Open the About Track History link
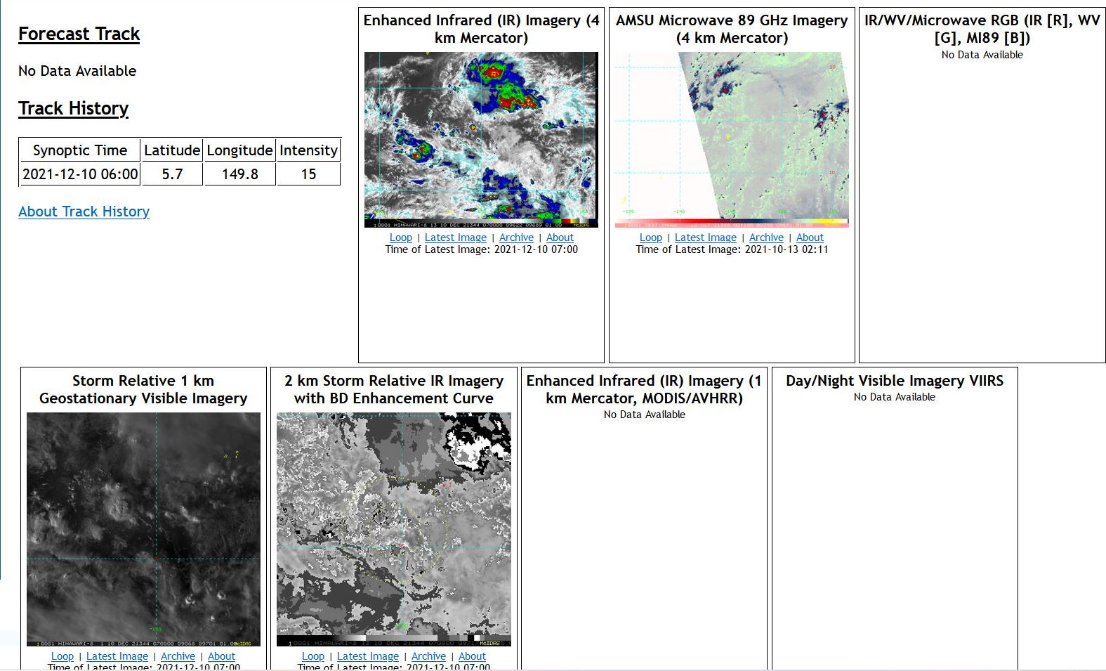The height and width of the screenshot is (671, 1106). (x=84, y=211)
